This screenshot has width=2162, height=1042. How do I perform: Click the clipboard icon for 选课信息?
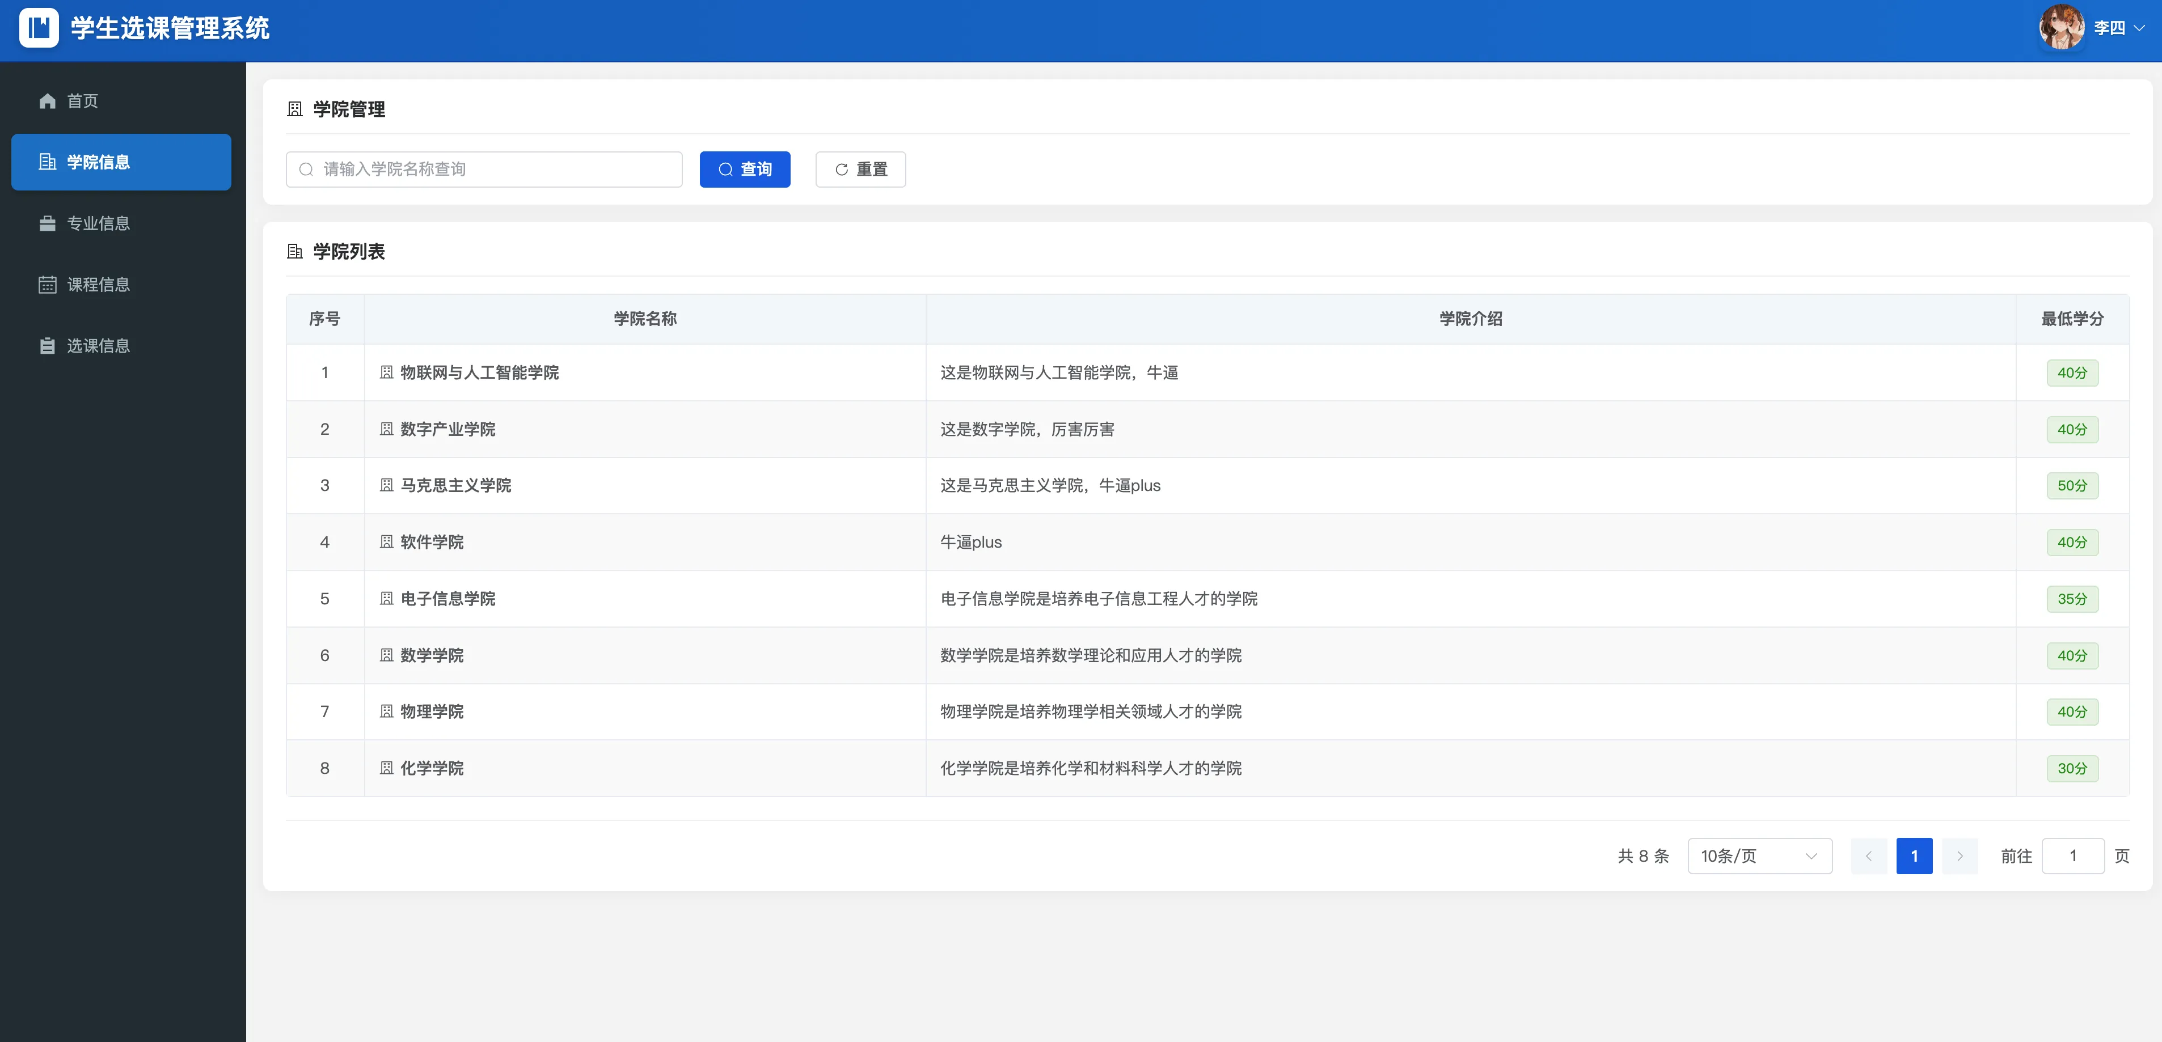(47, 346)
